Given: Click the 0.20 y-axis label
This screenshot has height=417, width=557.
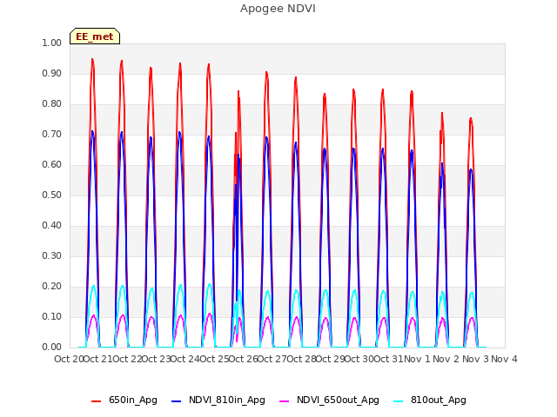Looking at the screenshot, I should click(x=52, y=286).
